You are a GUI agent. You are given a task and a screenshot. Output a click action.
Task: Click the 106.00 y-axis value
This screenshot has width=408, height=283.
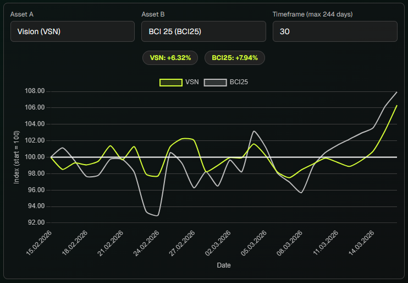click(x=35, y=107)
